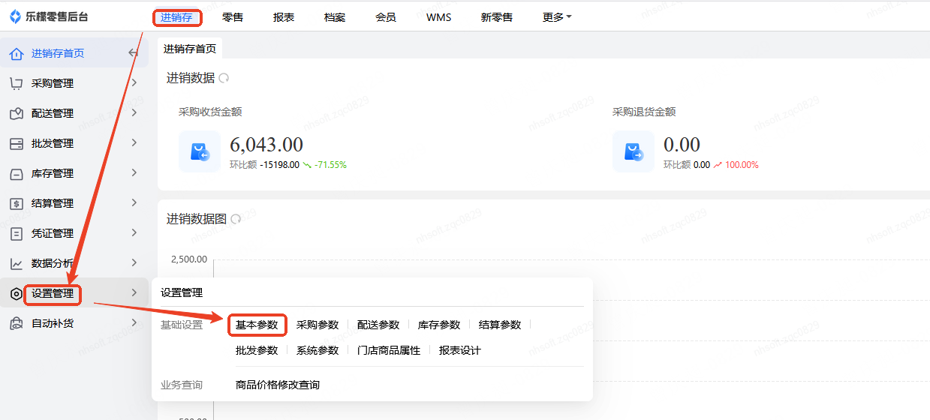
Task: Expand the 库存管理 chevron
Action: click(134, 172)
